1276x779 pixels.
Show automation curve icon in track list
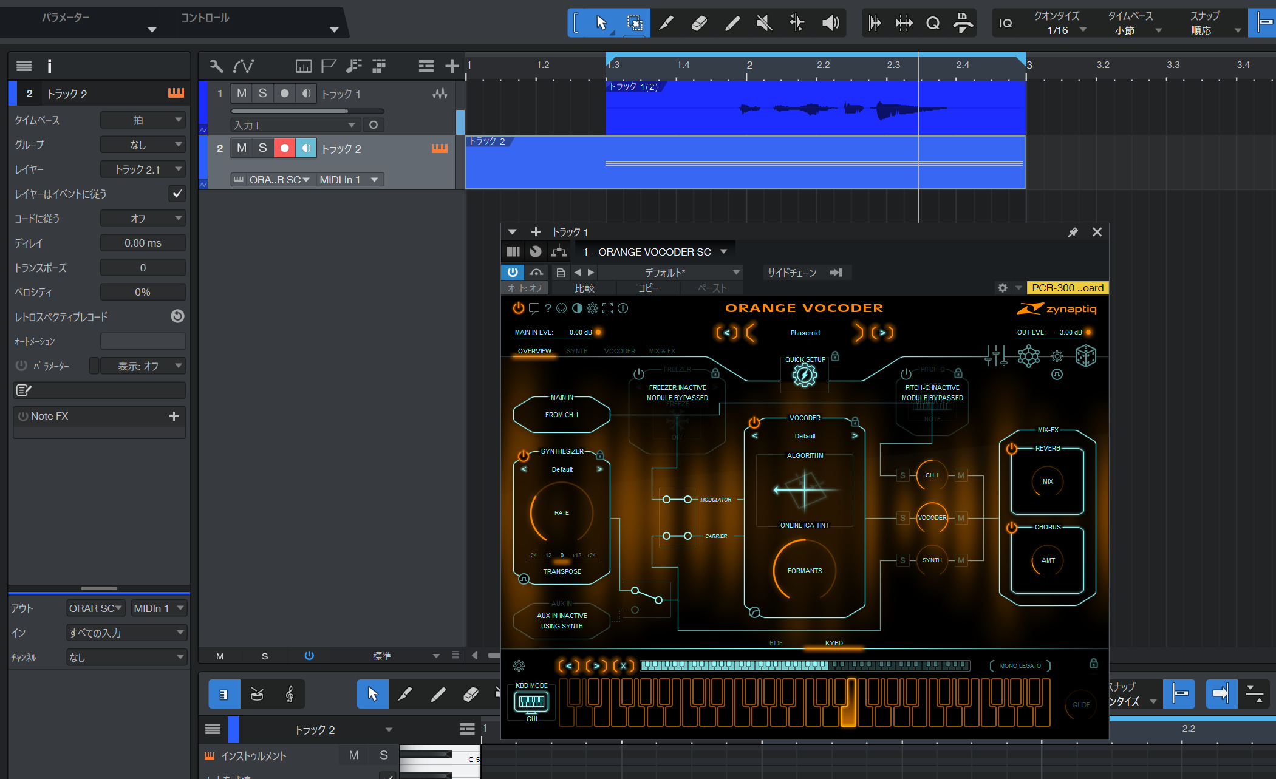click(x=244, y=66)
